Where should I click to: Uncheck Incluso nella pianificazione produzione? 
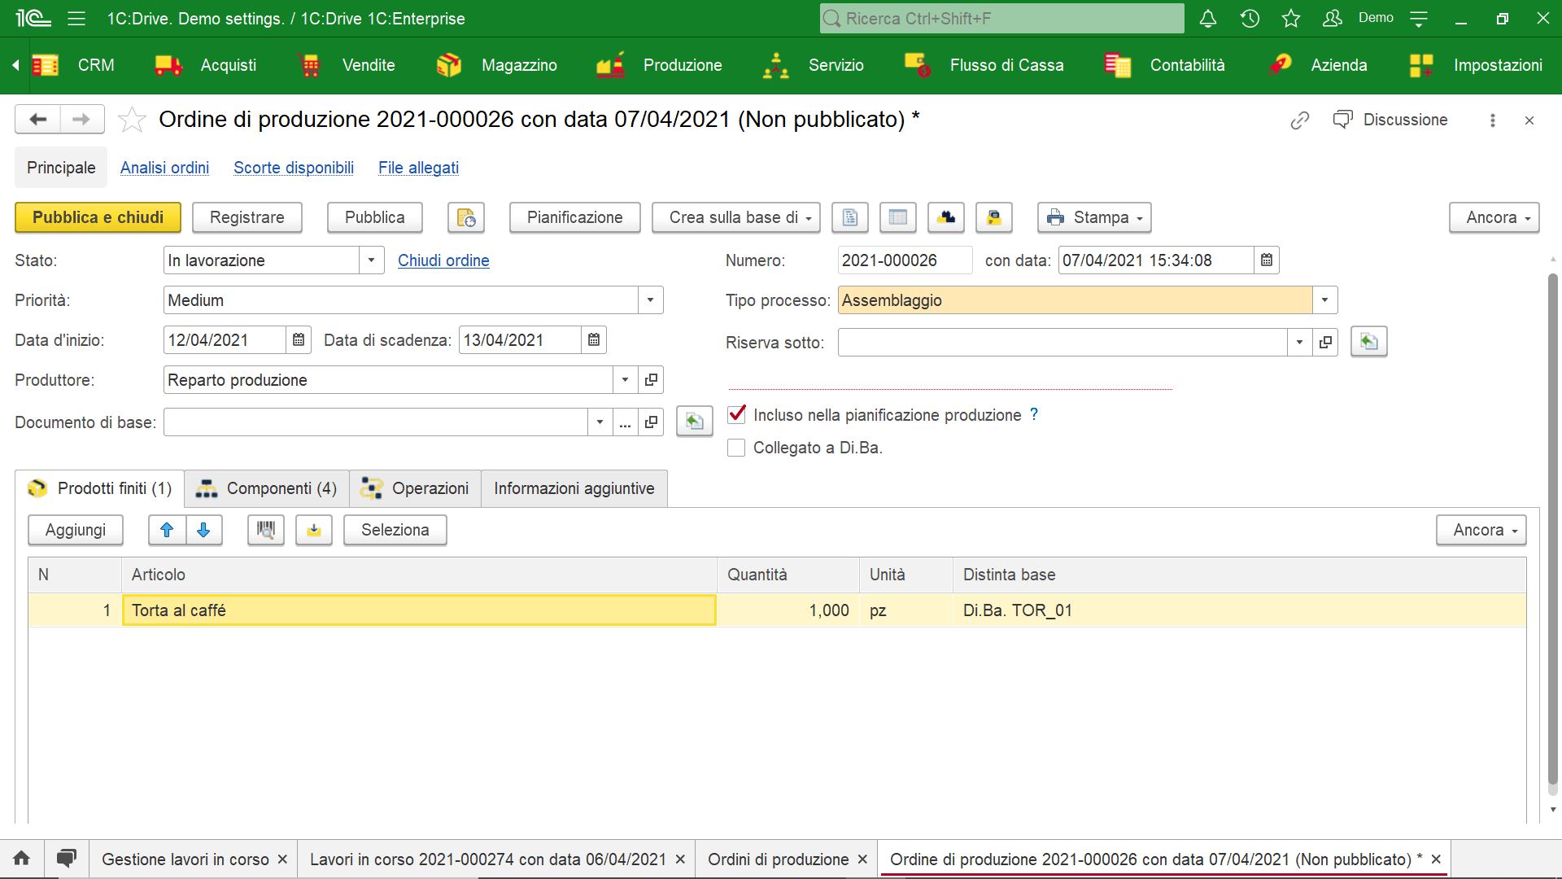click(x=737, y=414)
